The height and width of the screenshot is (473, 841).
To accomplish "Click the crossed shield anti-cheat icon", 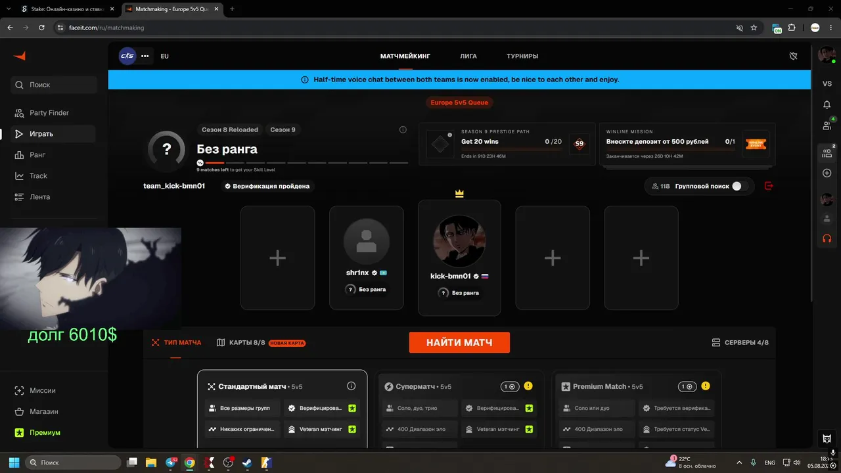I will coord(793,56).
